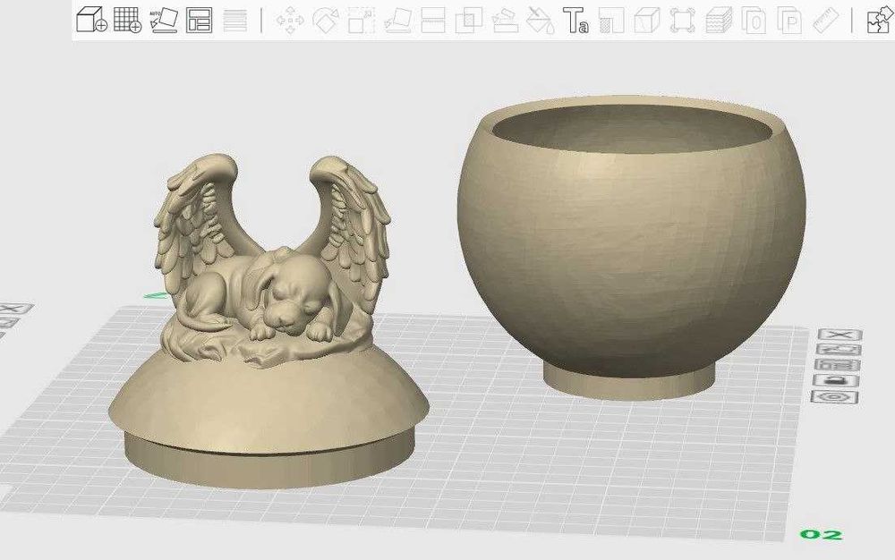Click the green plate label 02
Screen dimensions: 895x560
[x=821, y=534]
